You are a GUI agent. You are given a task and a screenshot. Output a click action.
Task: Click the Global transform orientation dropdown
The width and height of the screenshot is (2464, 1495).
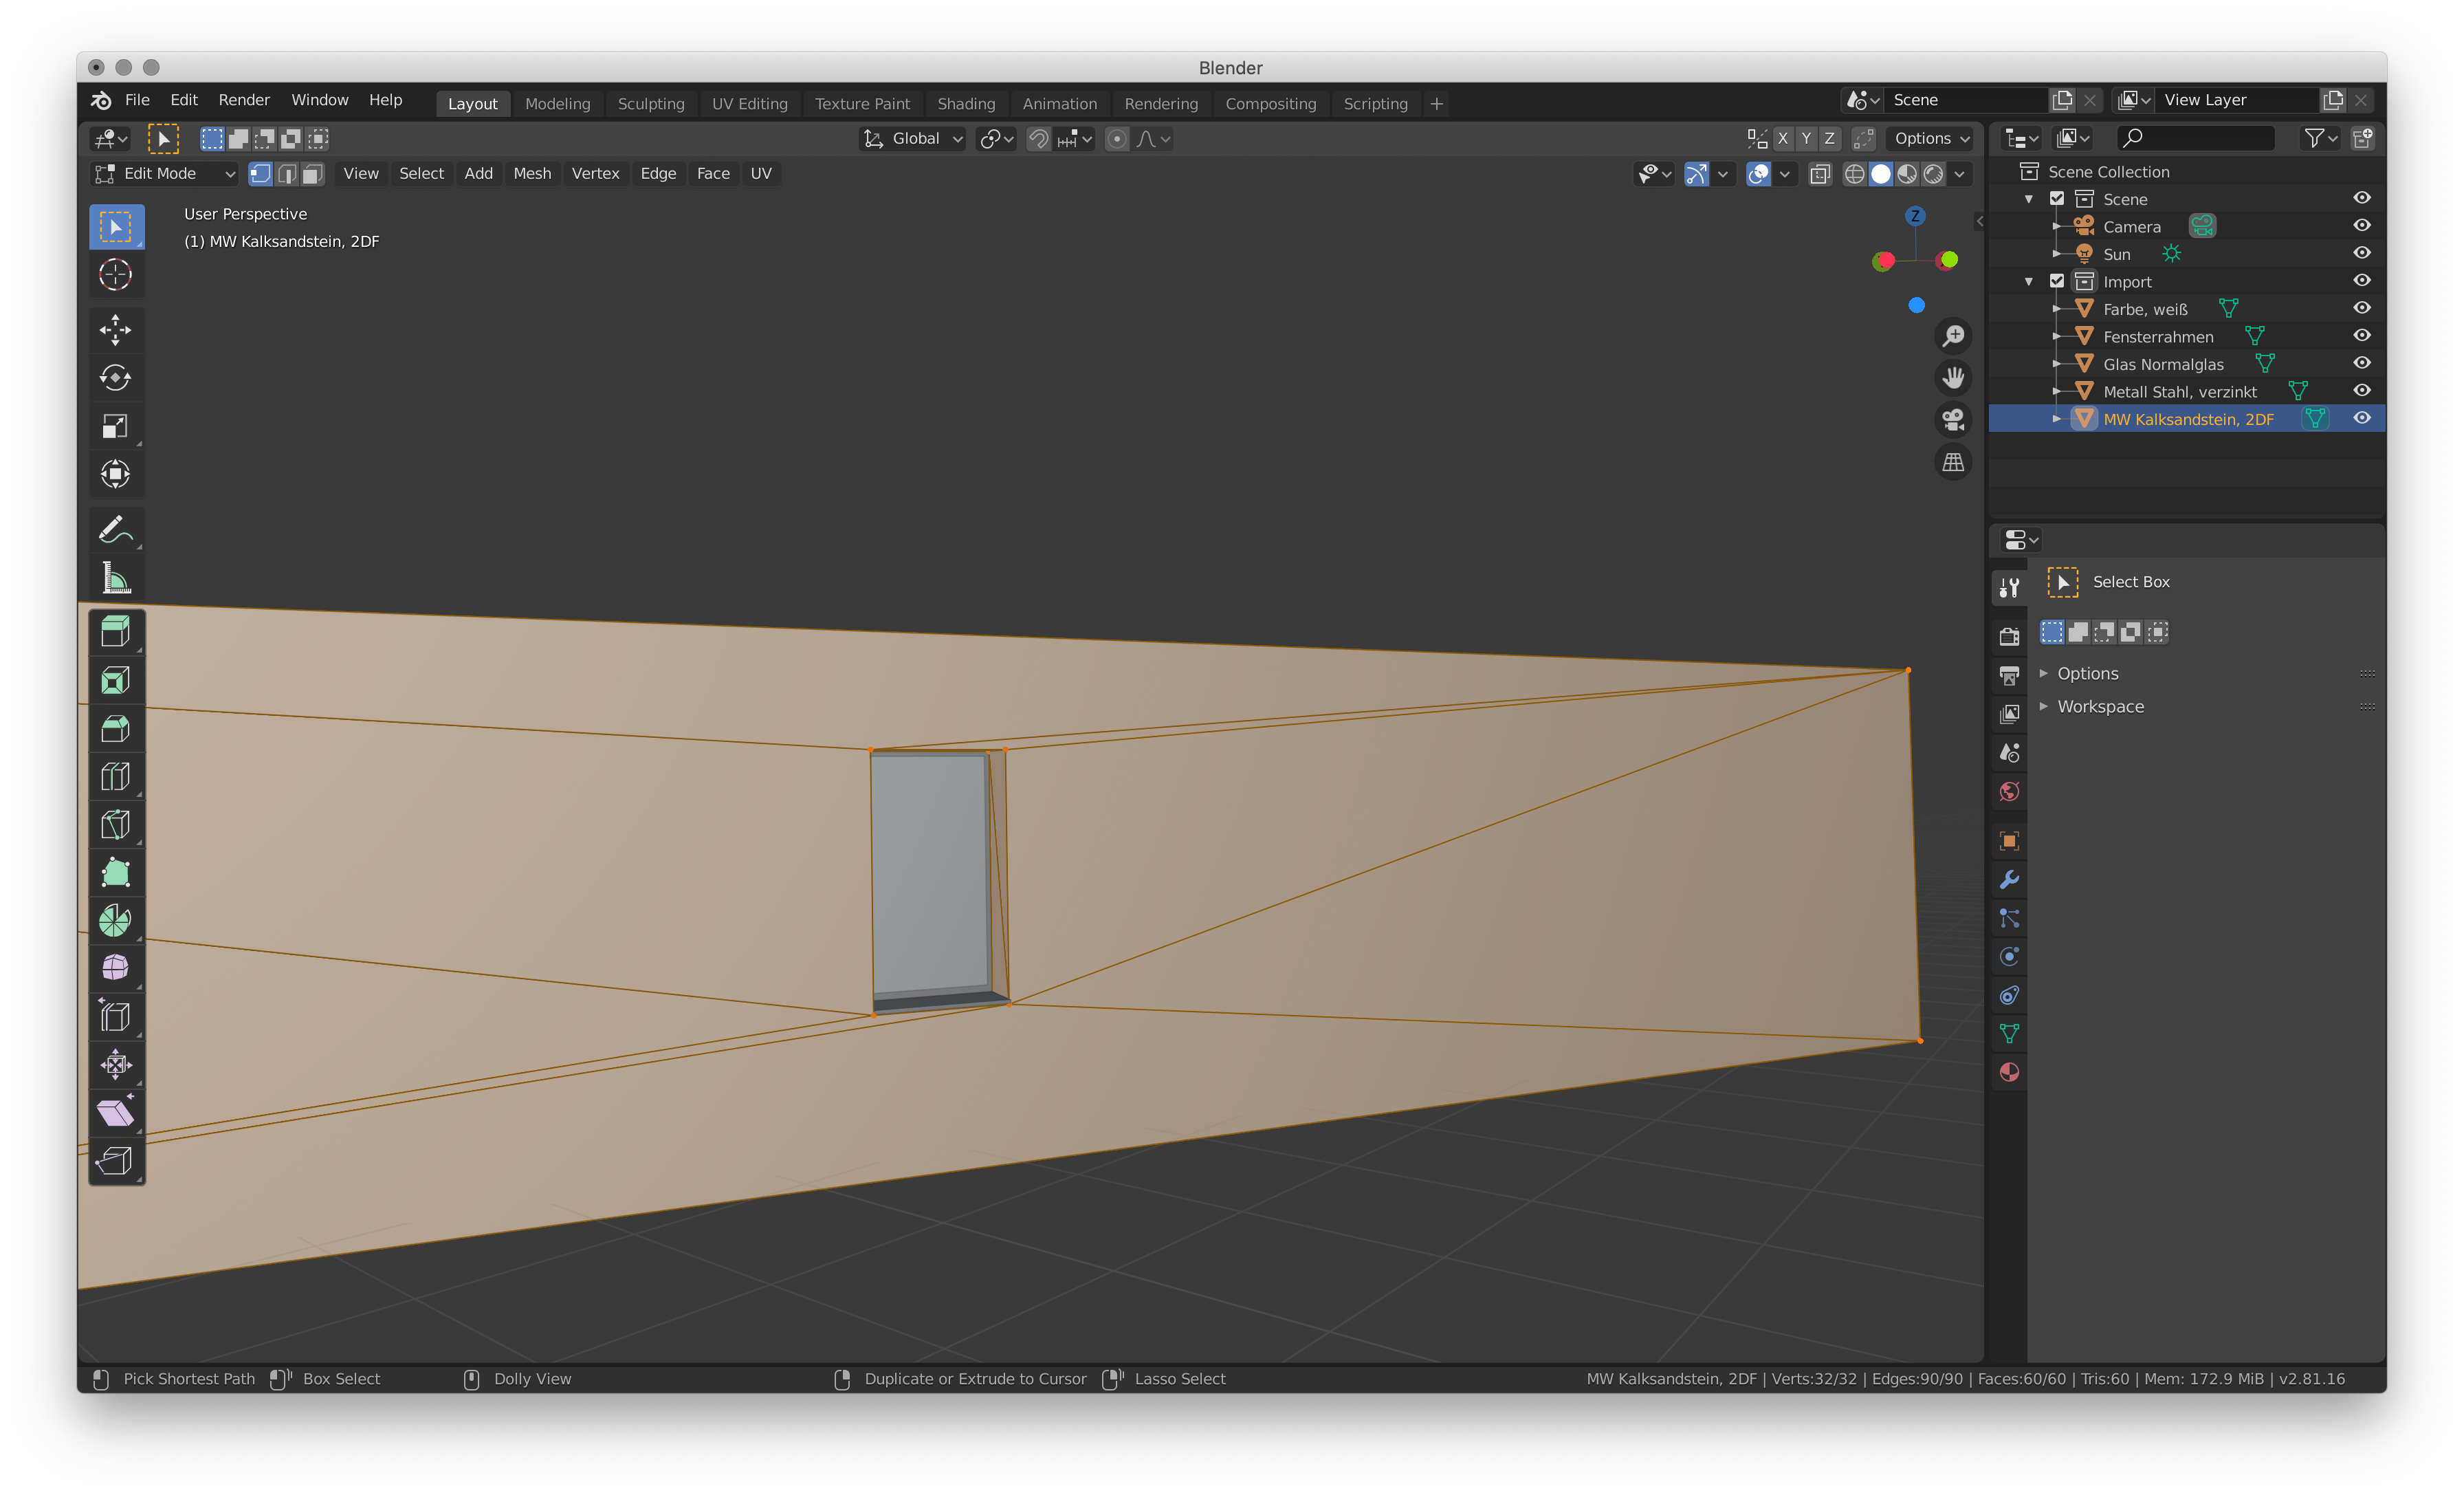915,138
